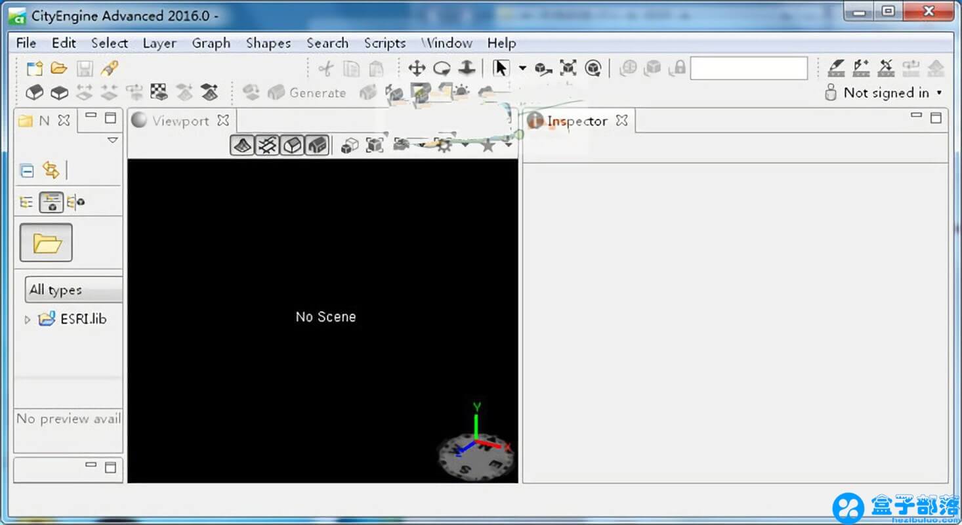Viewport: 962px width, 525px height.
Task: Select the rotate view tool
Action: [442, 68]
